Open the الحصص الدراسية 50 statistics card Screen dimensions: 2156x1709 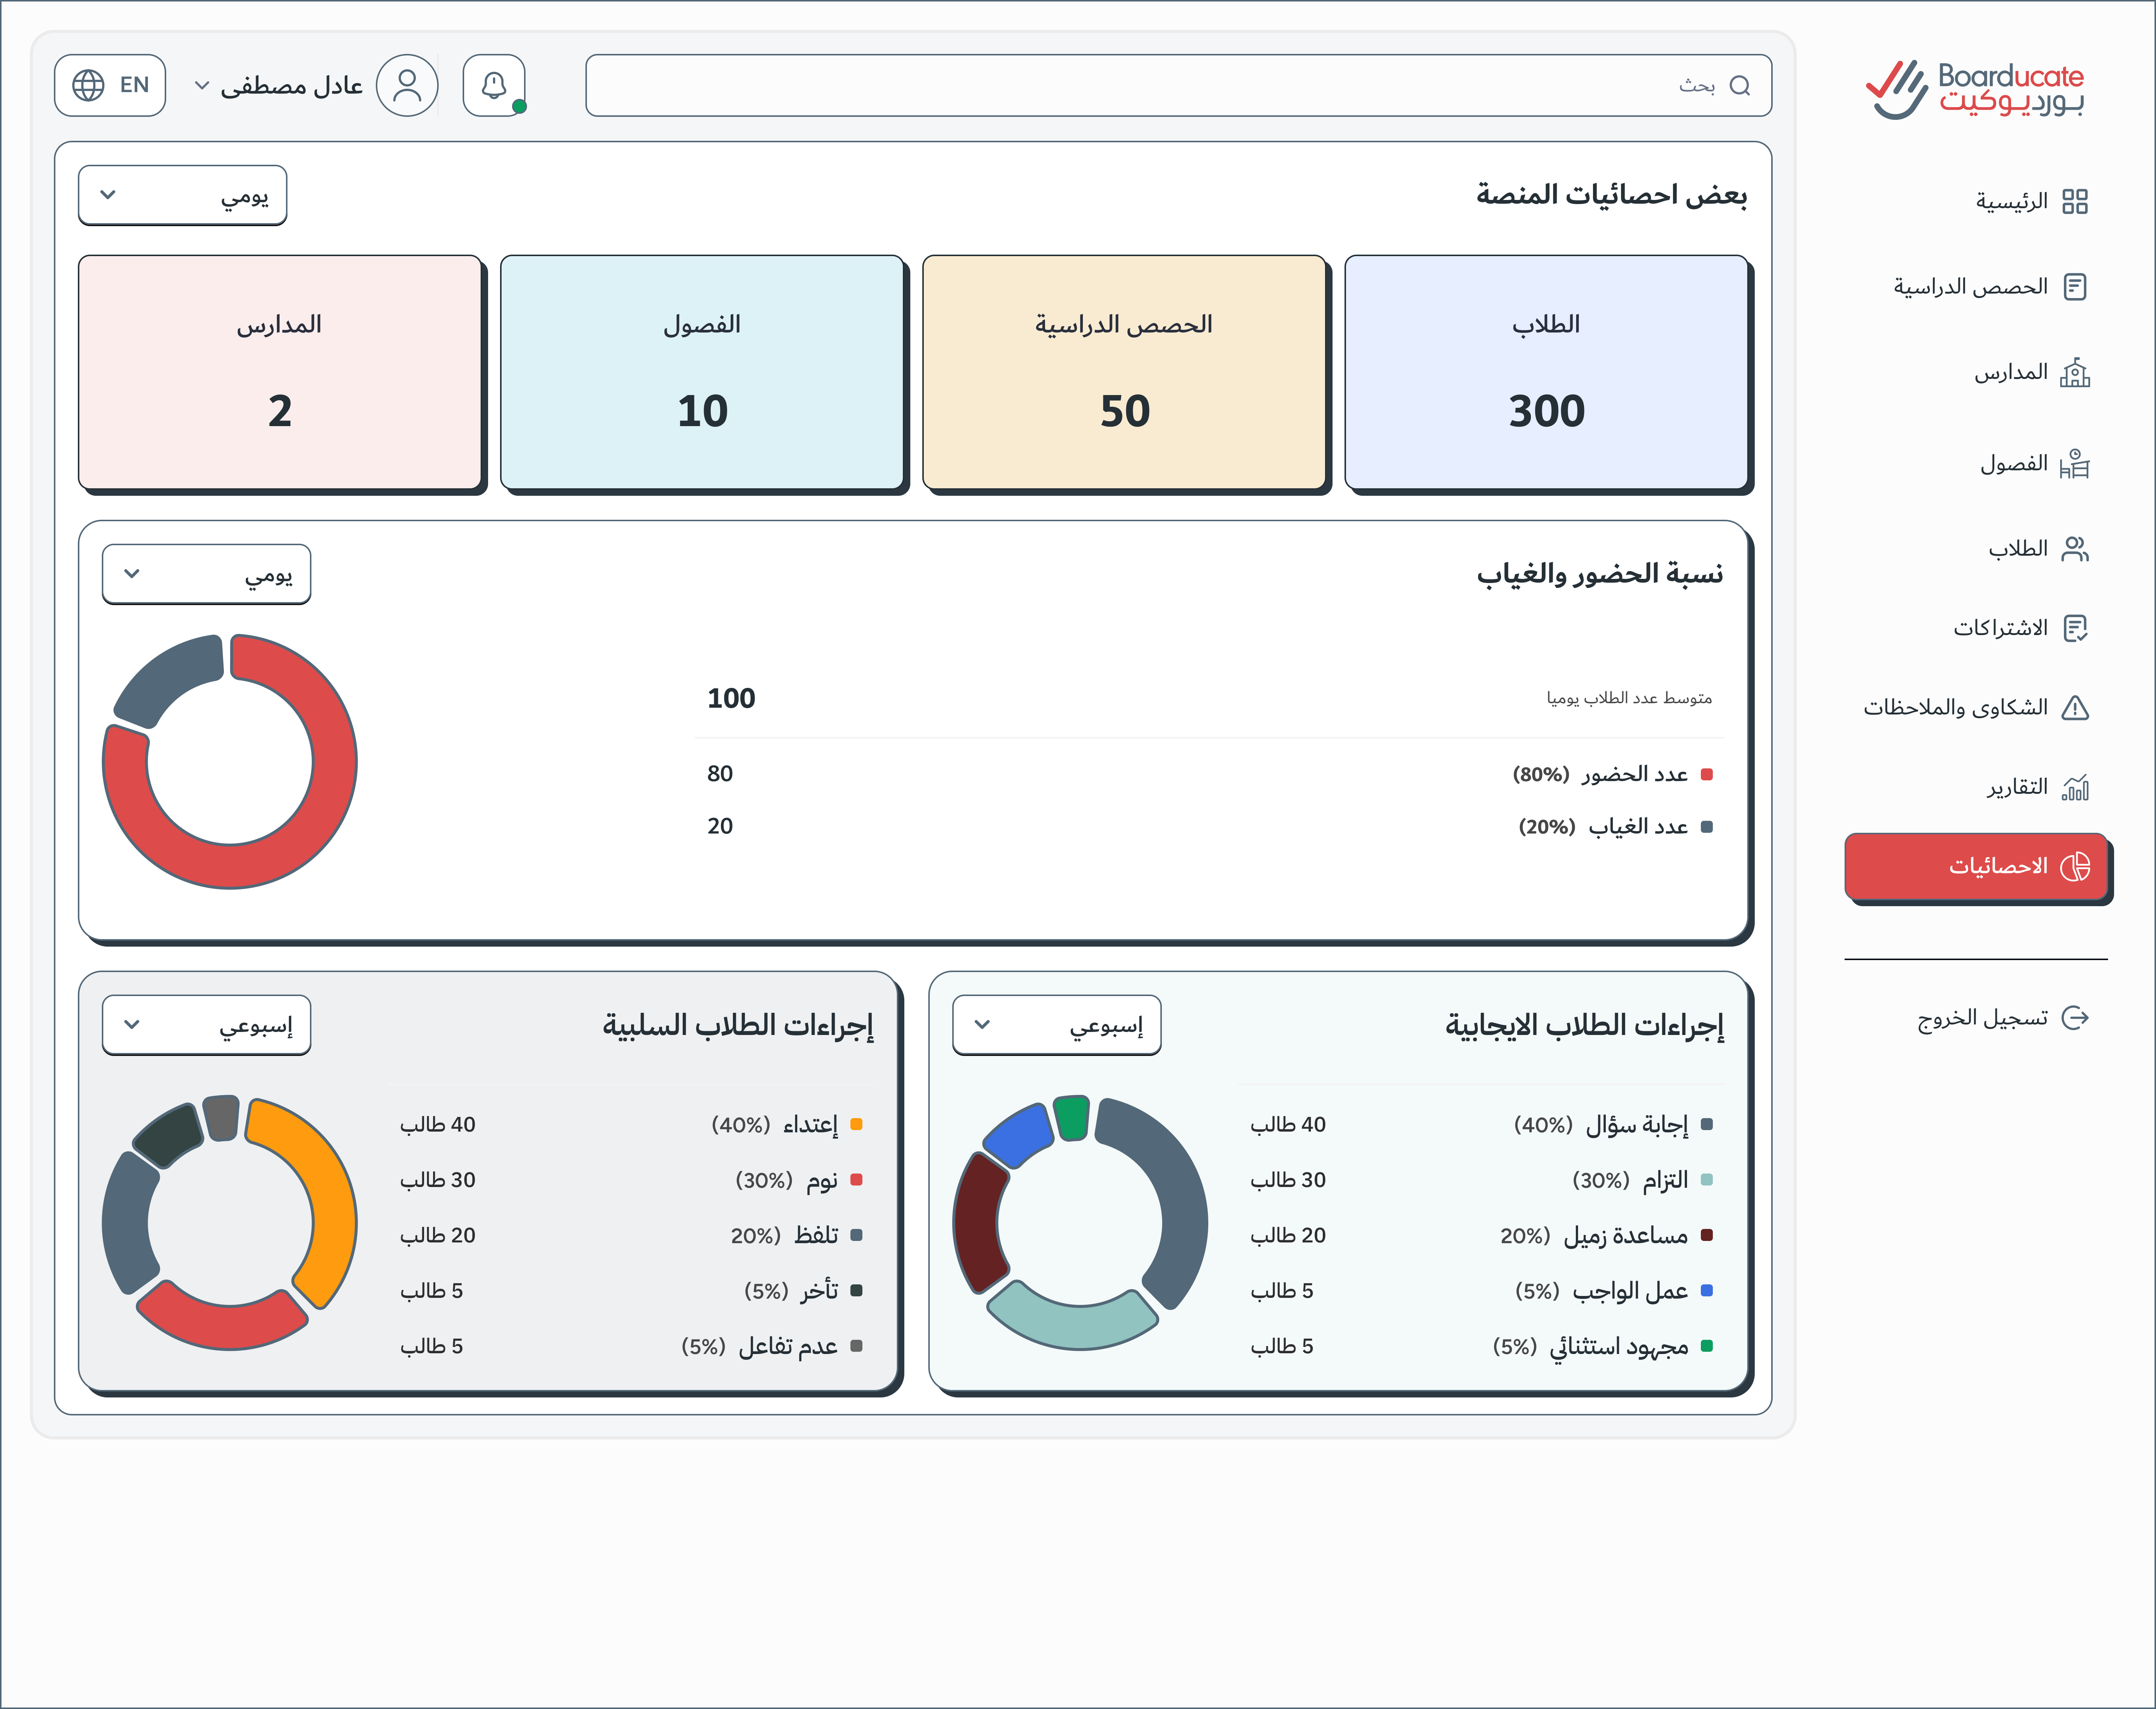(1124, 372)
